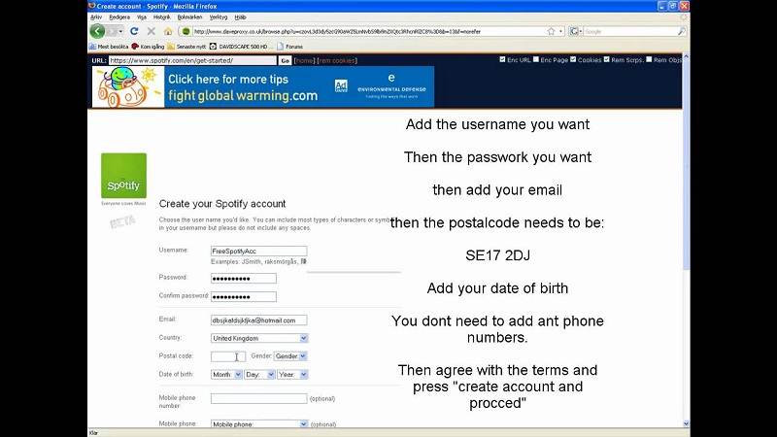Open the Mest besökta bookmark

tap(109, 47)
